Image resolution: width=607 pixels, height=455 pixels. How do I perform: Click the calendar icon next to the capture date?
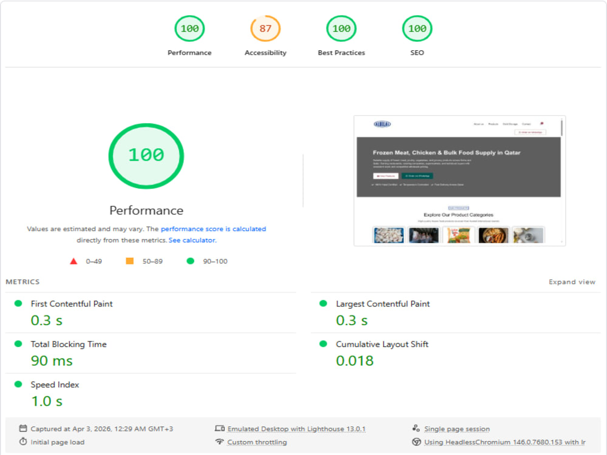pos(23,428)
